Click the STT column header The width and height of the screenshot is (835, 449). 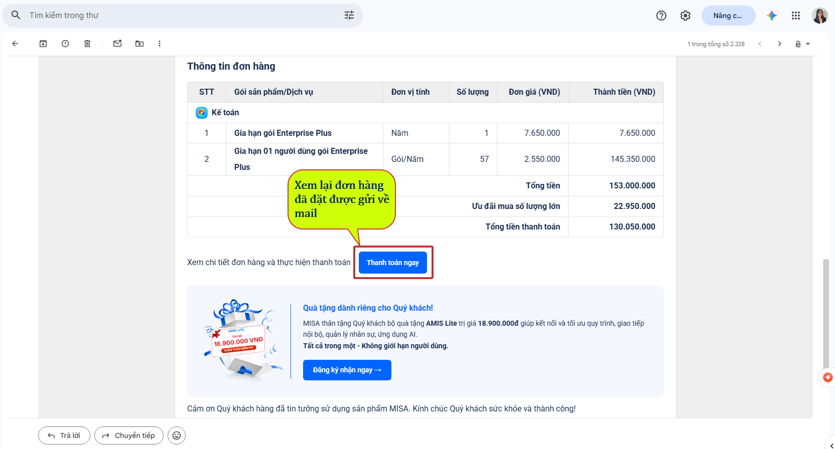tap(207, 92)
